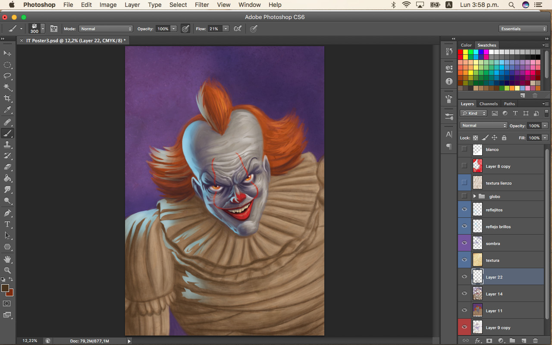Select the Lasso tool
This screenshot has width=552, height=345.
tap(7, 76)
